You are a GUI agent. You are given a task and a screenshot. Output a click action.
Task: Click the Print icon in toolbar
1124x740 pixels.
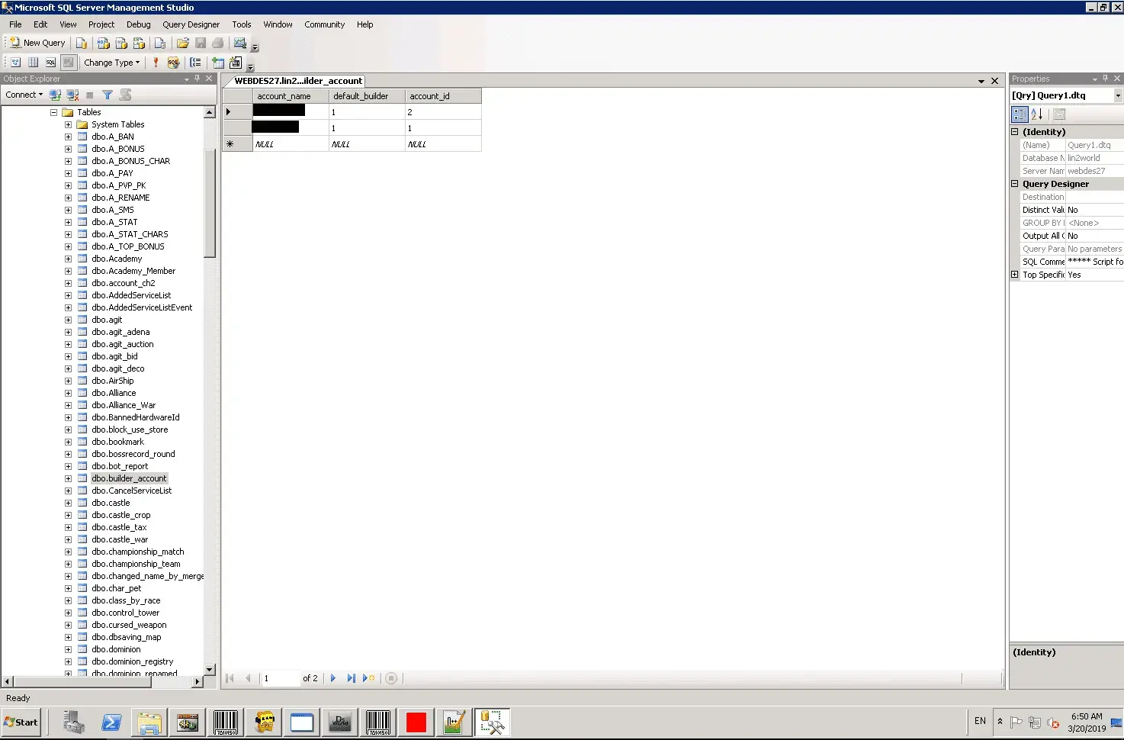coord(218,43)
